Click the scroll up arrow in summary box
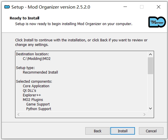This screenshot has width=168, height=140. click(x=150, y=54)
